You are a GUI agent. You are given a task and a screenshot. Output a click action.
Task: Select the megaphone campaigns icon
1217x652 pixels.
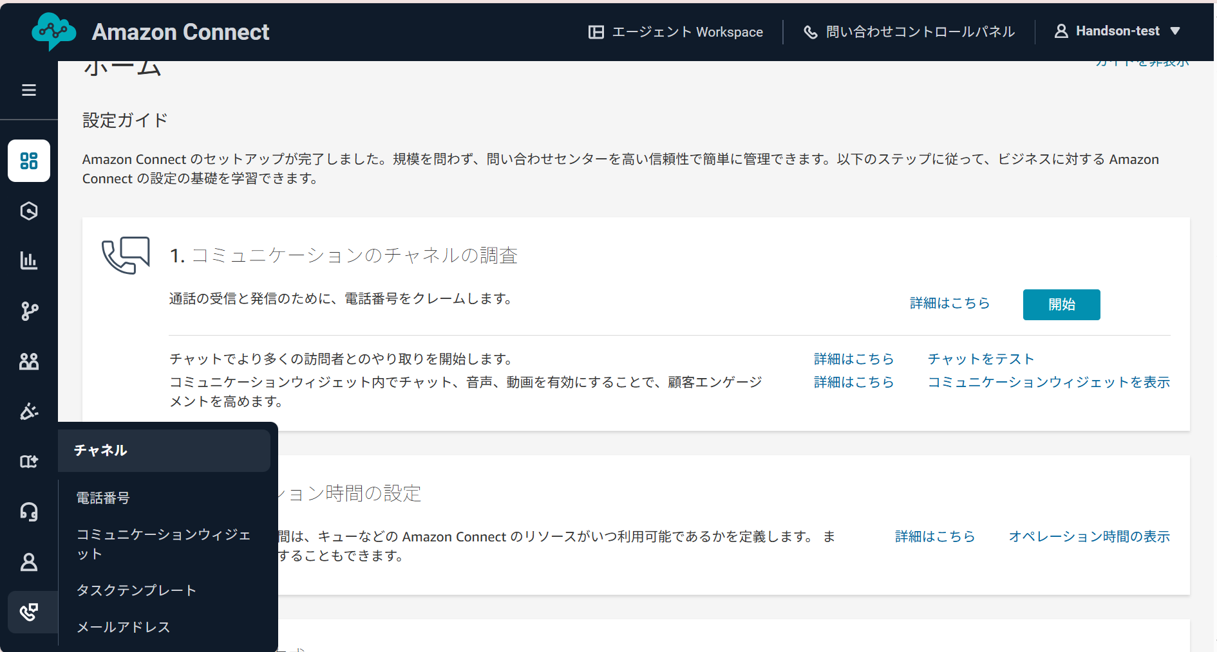29,412
